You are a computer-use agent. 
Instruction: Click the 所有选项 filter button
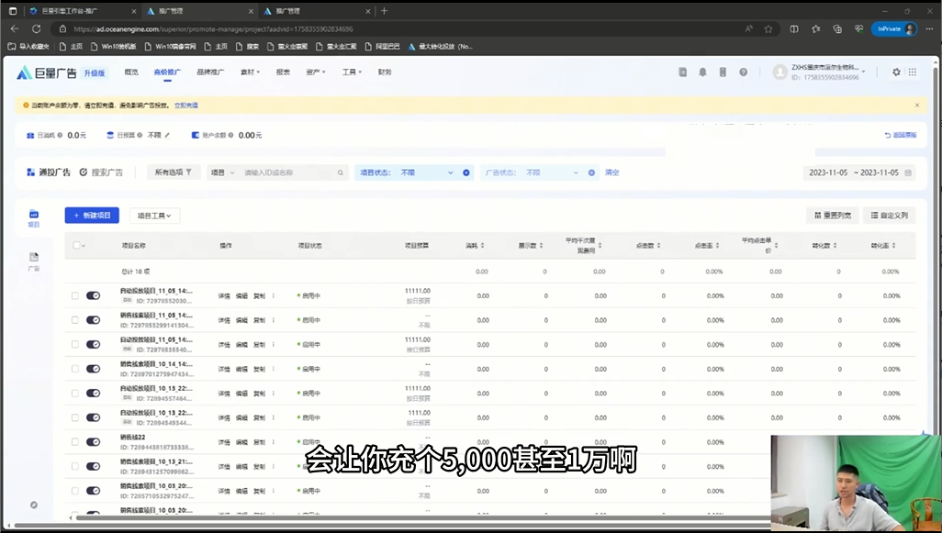pos(174,172)
